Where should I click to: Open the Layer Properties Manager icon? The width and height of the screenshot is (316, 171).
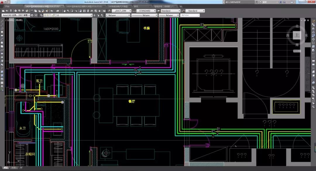(41, 15)
